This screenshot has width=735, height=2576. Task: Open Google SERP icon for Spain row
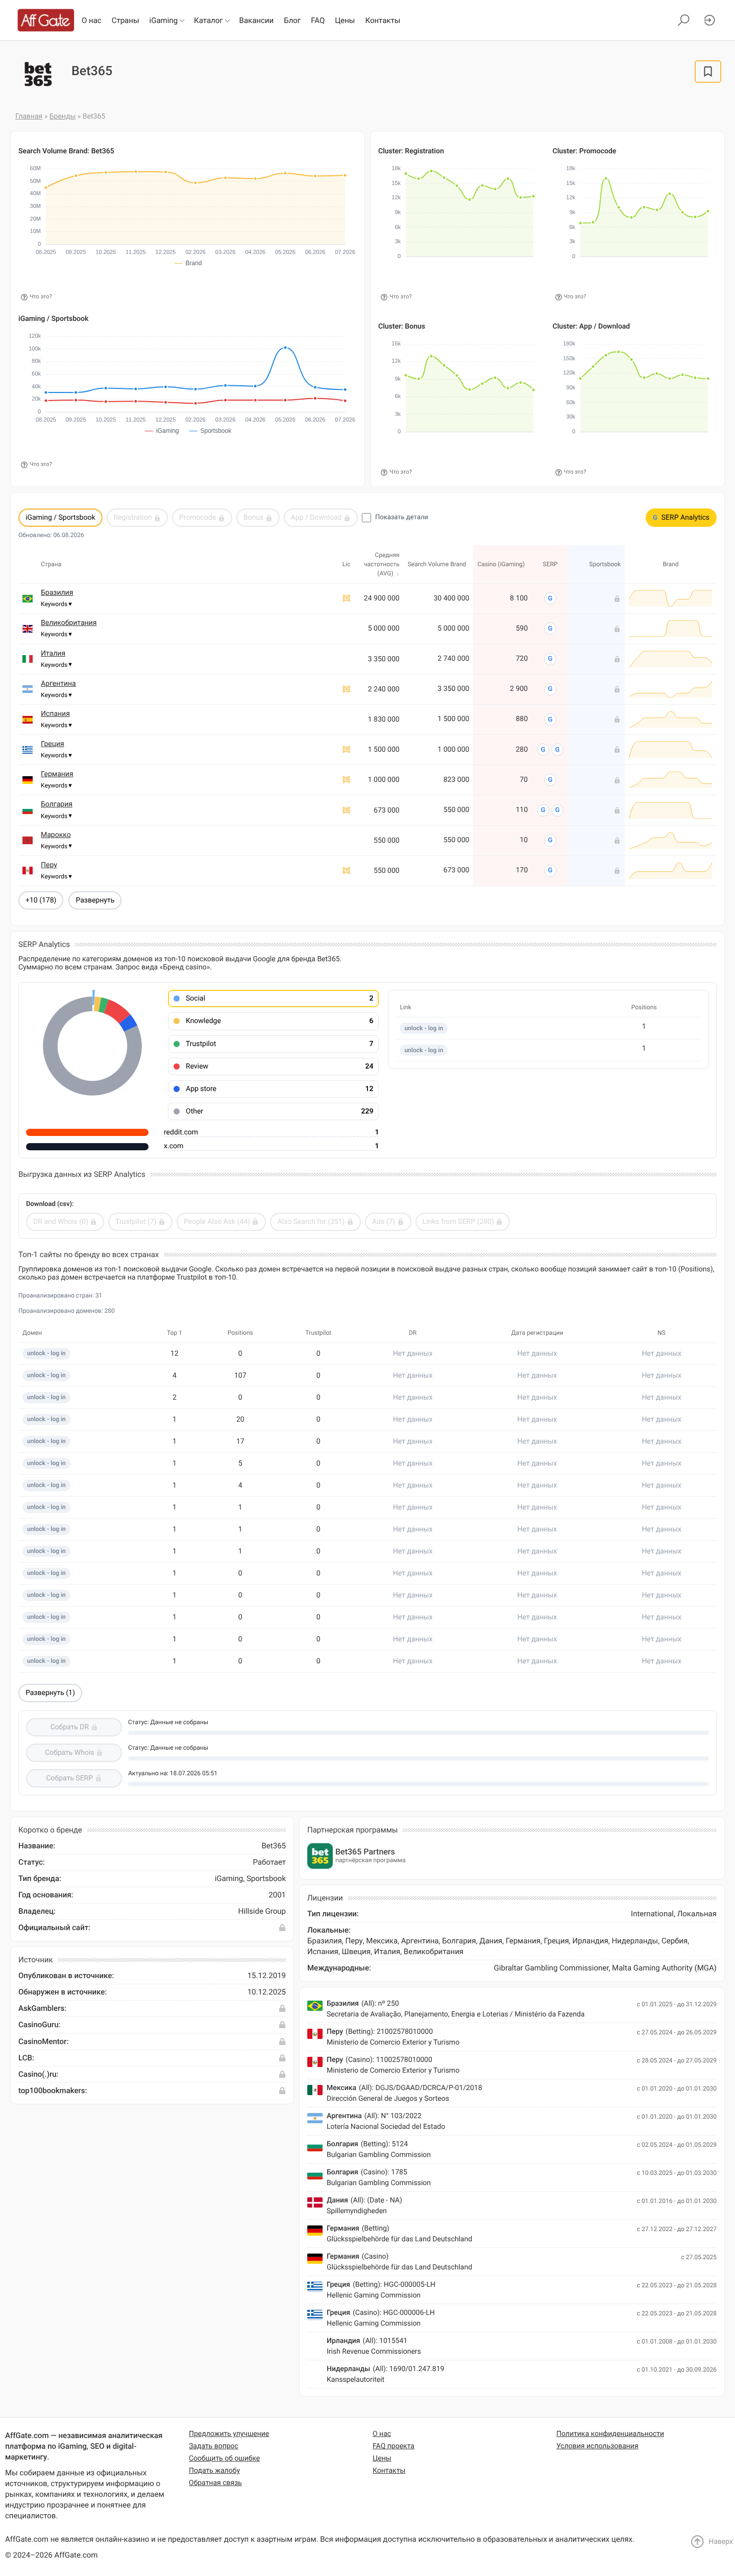point(550,719)
